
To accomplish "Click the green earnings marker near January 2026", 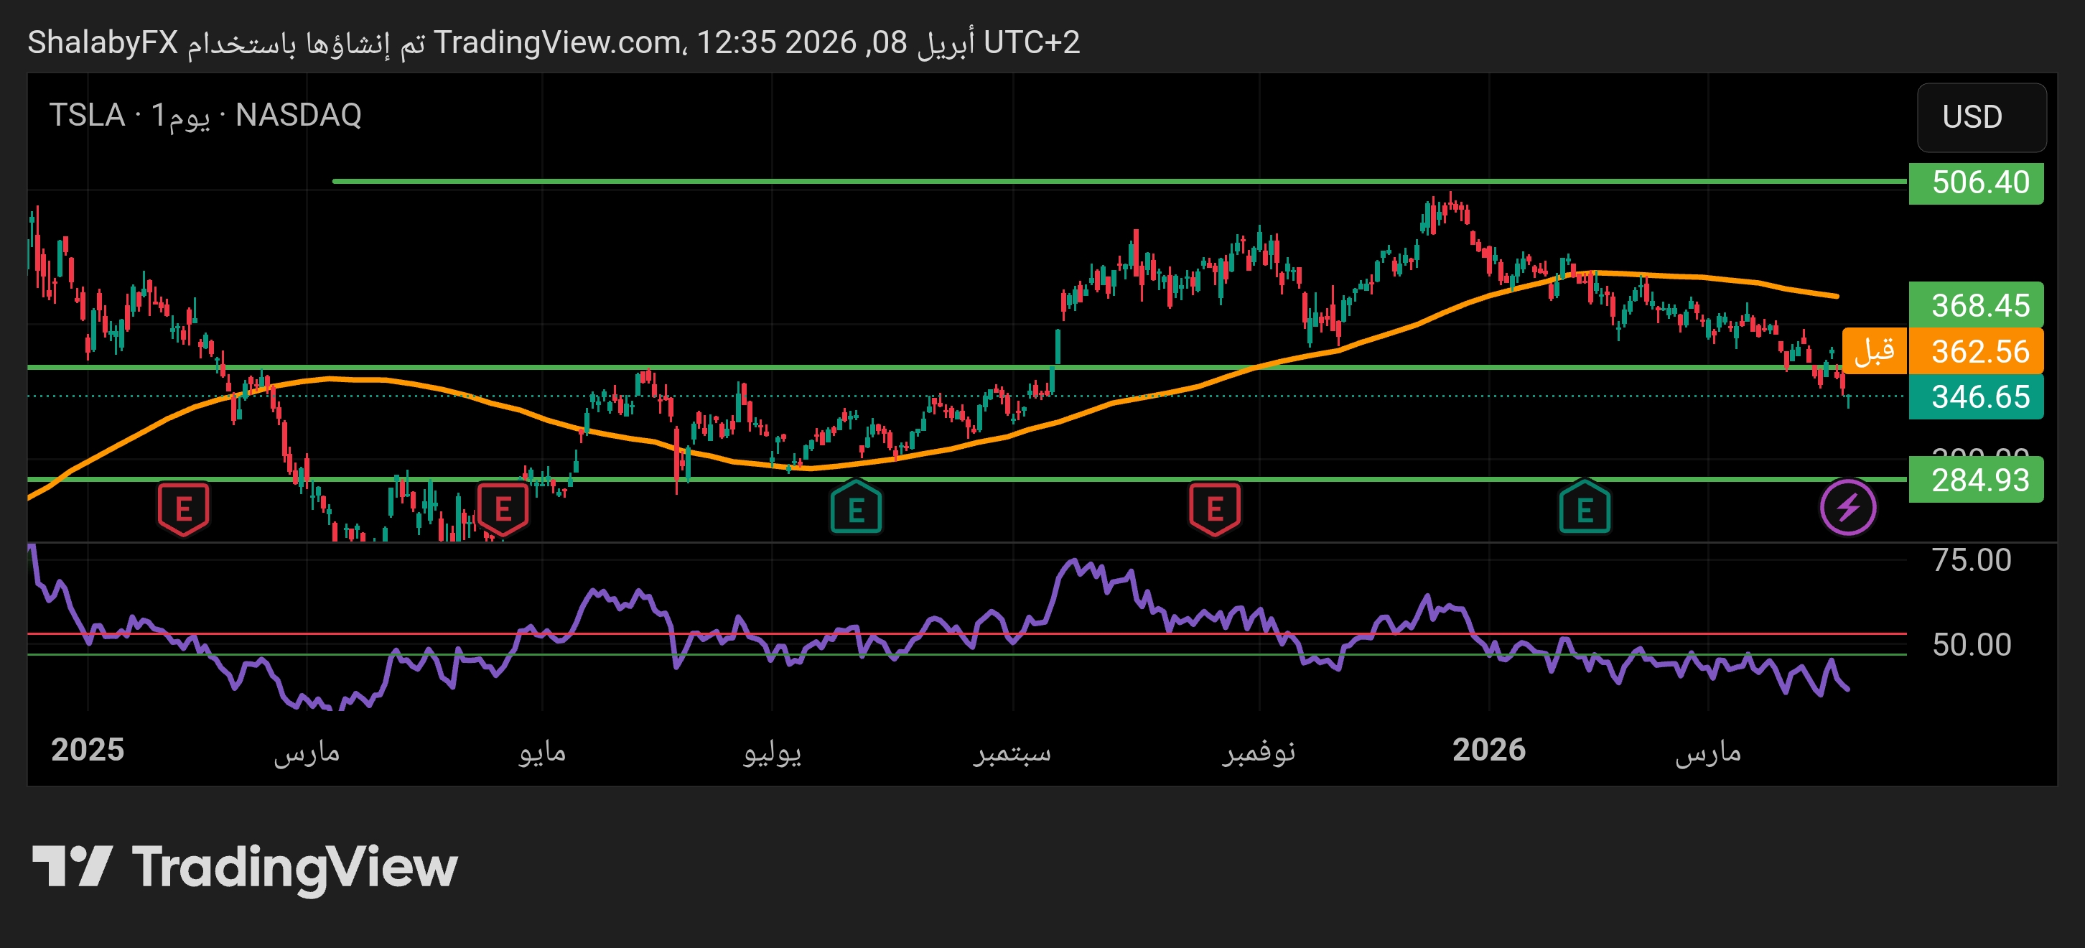I will 1584,508.
